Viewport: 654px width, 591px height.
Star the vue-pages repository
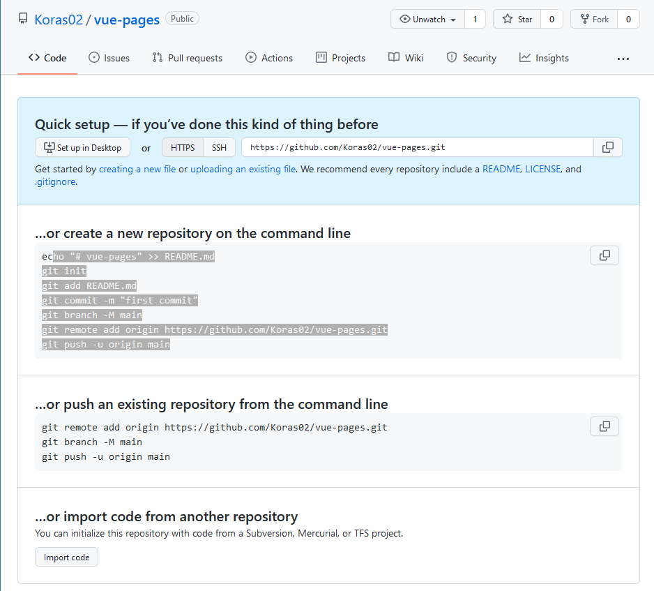tap(517, 20)
